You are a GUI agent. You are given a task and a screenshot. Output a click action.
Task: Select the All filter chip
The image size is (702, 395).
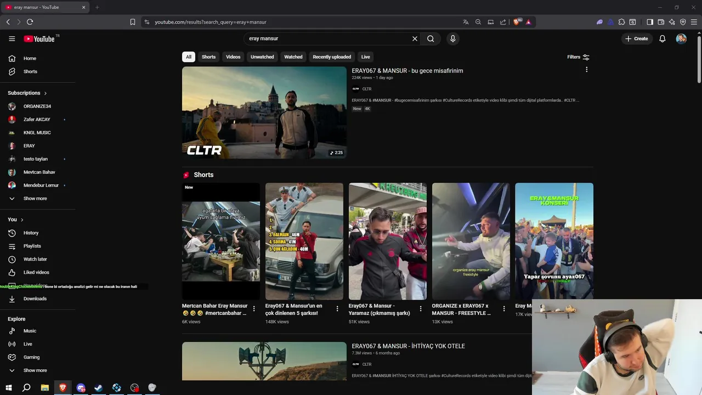click(x=189, y=57)
